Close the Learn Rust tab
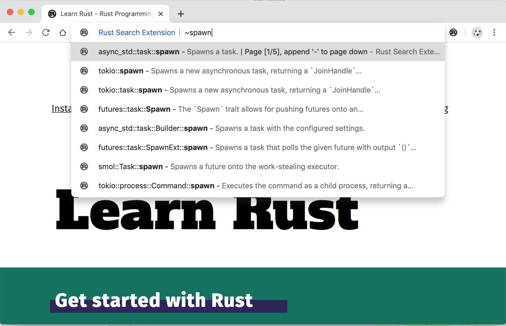Screen dimensions: 506x326 pos(161,14)
